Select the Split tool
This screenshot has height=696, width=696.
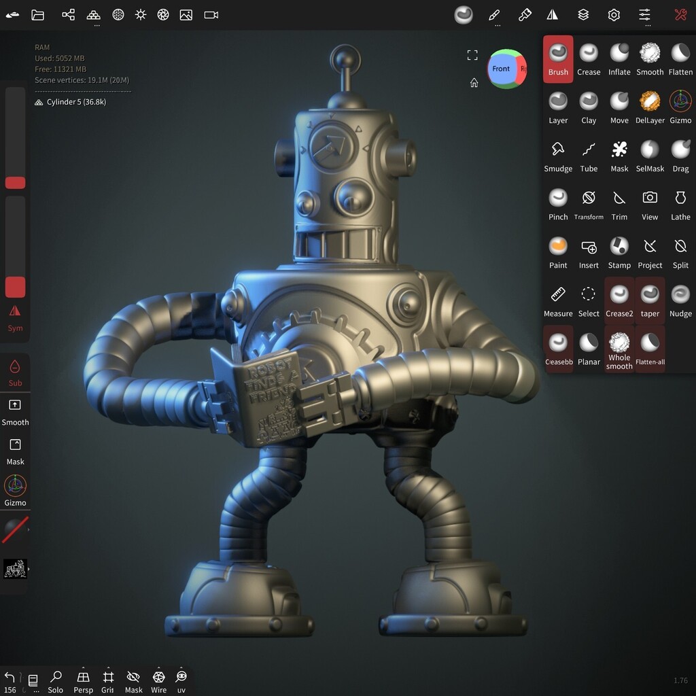click(x=680, y=253)
